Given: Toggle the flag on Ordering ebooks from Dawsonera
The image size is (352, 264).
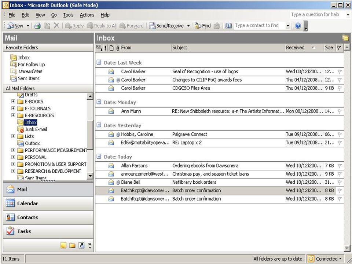Looking at the screenshot, I should click(340, 166).
